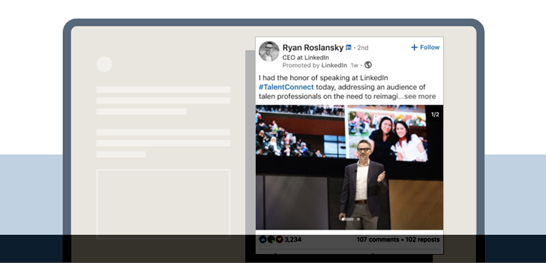The image size is (546, 263).
Task: View the 3,234 reactions count
Action: pos(293,239)
